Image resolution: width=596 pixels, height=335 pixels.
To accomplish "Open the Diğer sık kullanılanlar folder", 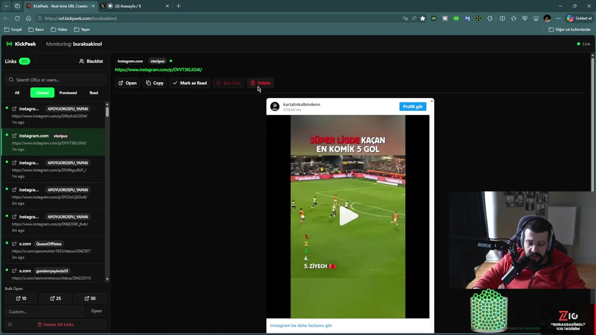I will [x=569, y=29].
